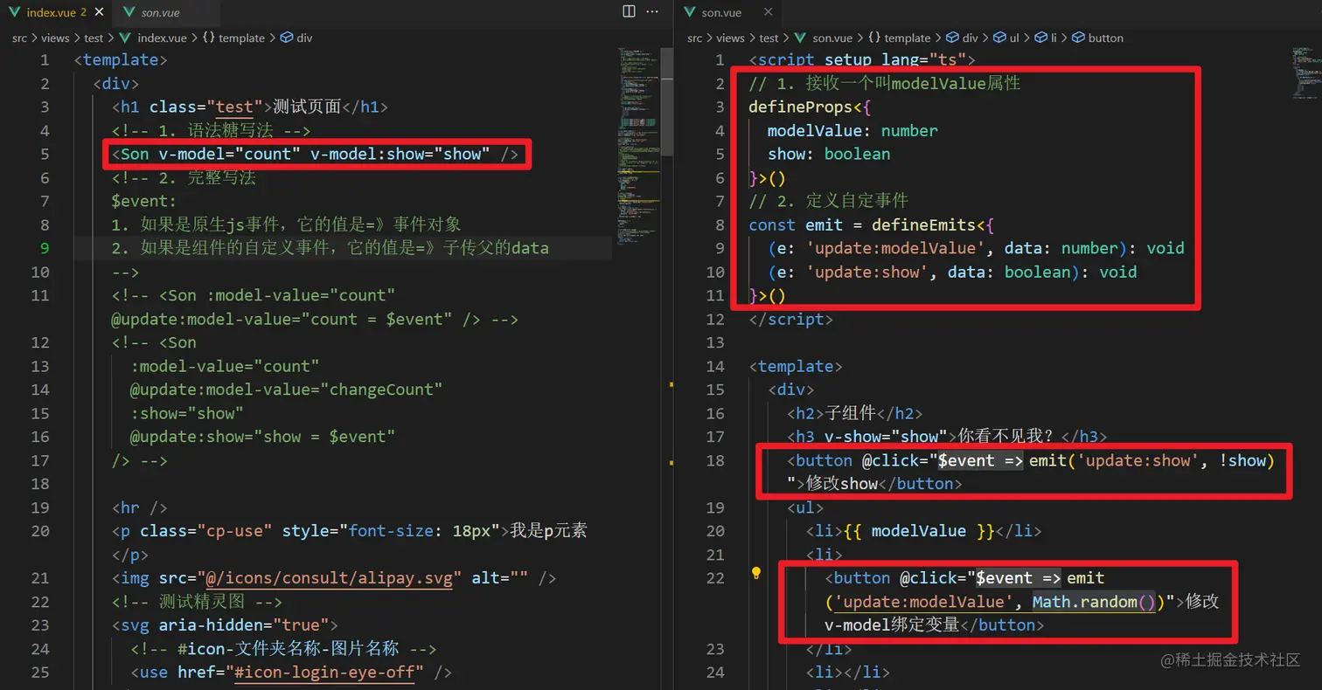Click the '</script>' closing tag
This screenshot has height=690, width=1322.
coord(791,319)
